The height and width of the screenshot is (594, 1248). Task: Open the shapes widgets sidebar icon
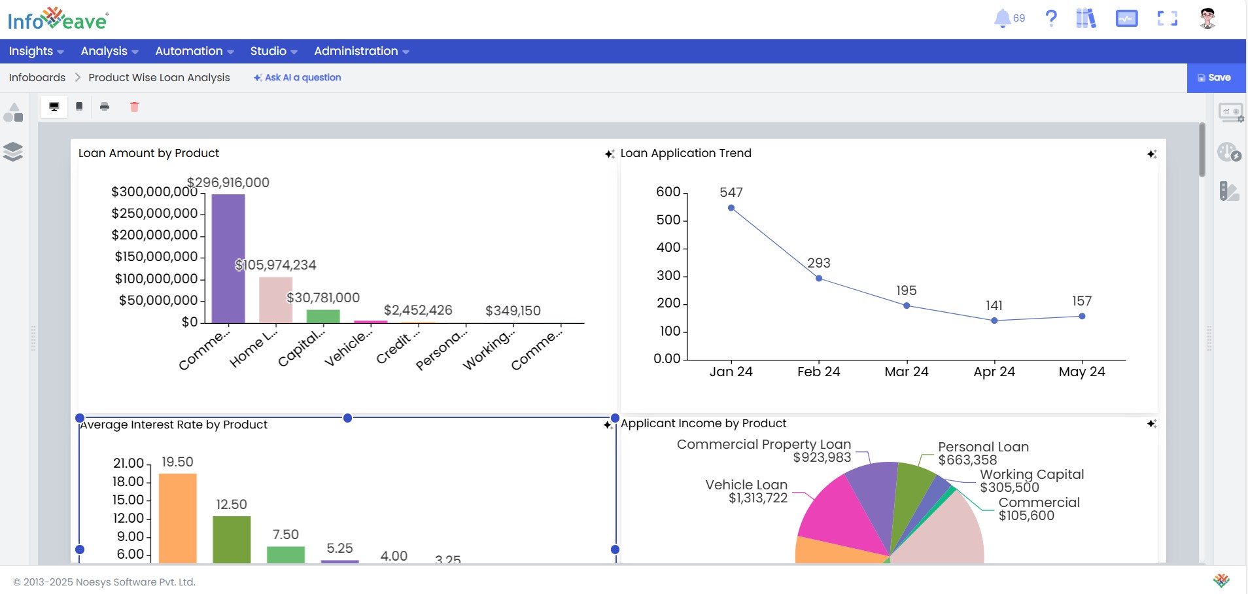tap(13, 113)
